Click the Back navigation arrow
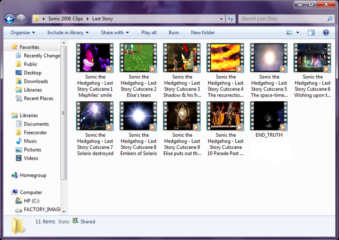Screen dimensions: 339x240 (x=10, y=19)
